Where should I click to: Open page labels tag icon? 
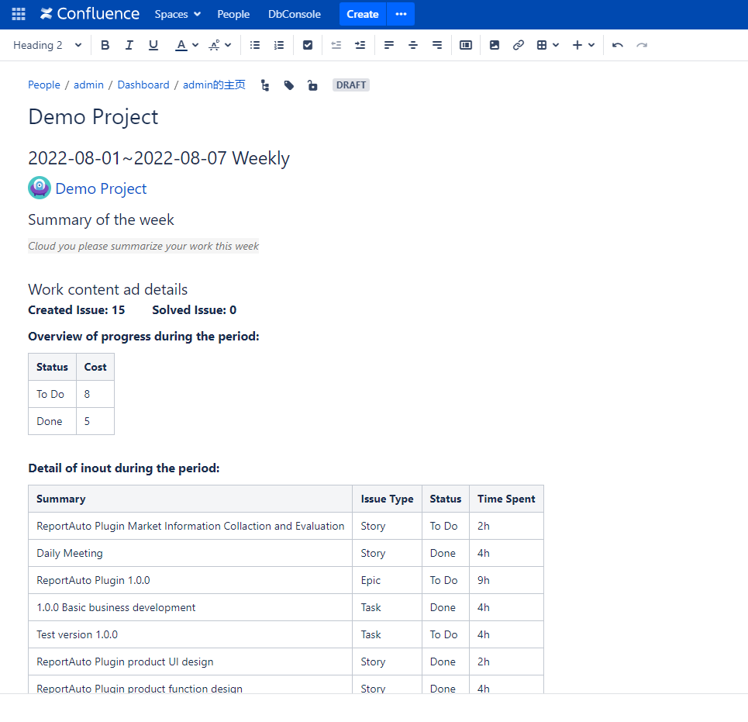[289, 85]
